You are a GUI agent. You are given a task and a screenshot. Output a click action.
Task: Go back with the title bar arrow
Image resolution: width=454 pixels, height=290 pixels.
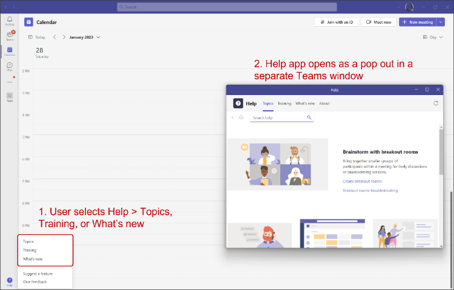click(5, 7)
